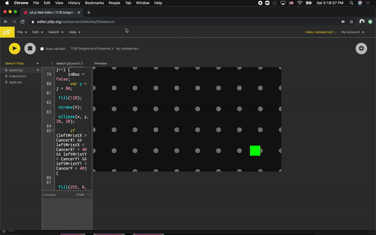Open the Window menu in menu bar
The height and width of the screenshot is (235, 376).
click(x=143, y=3)
